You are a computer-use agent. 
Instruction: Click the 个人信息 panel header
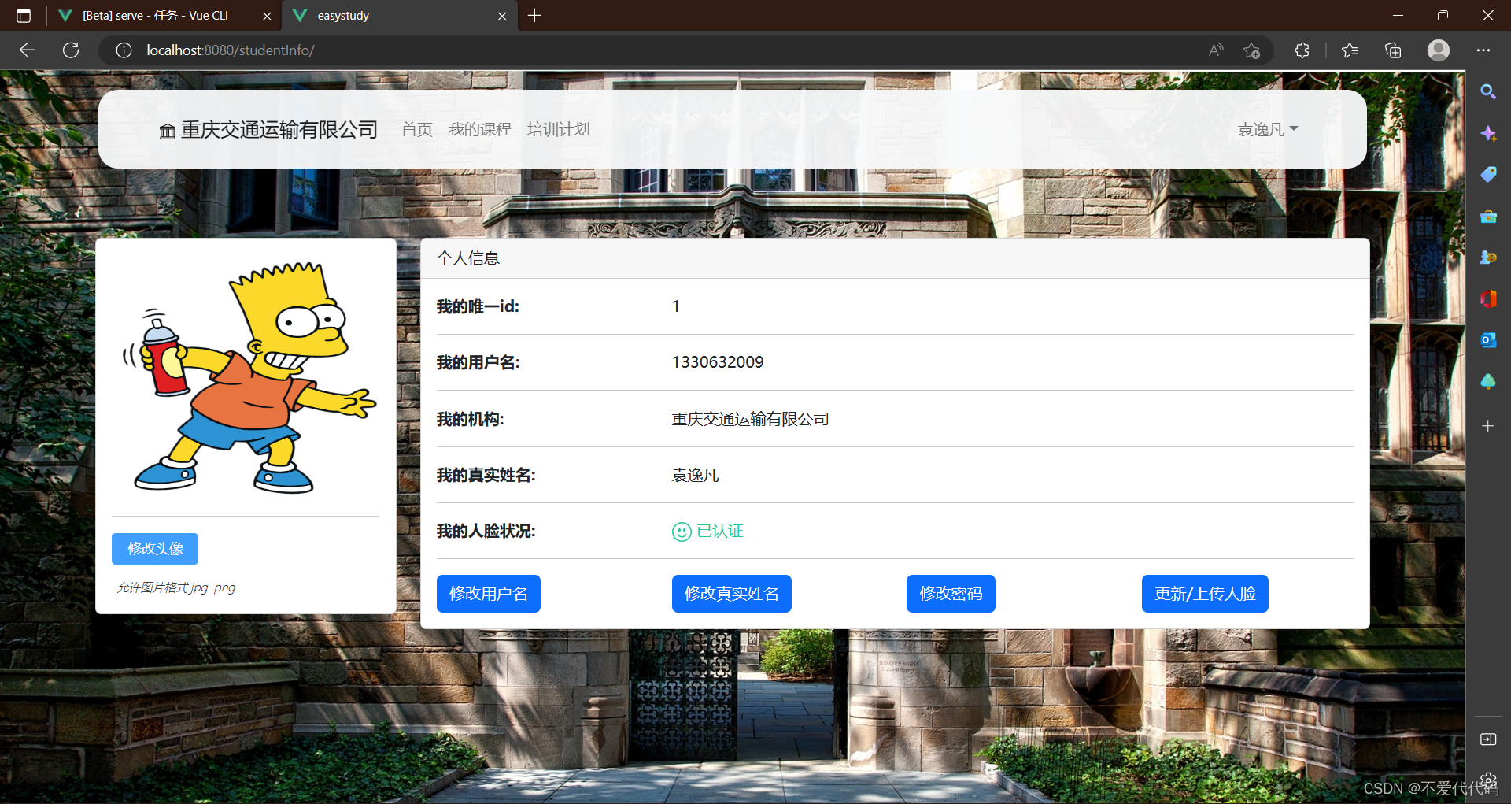895,258
